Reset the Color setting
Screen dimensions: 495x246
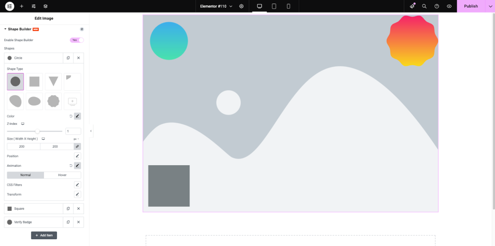pos(71,116)
